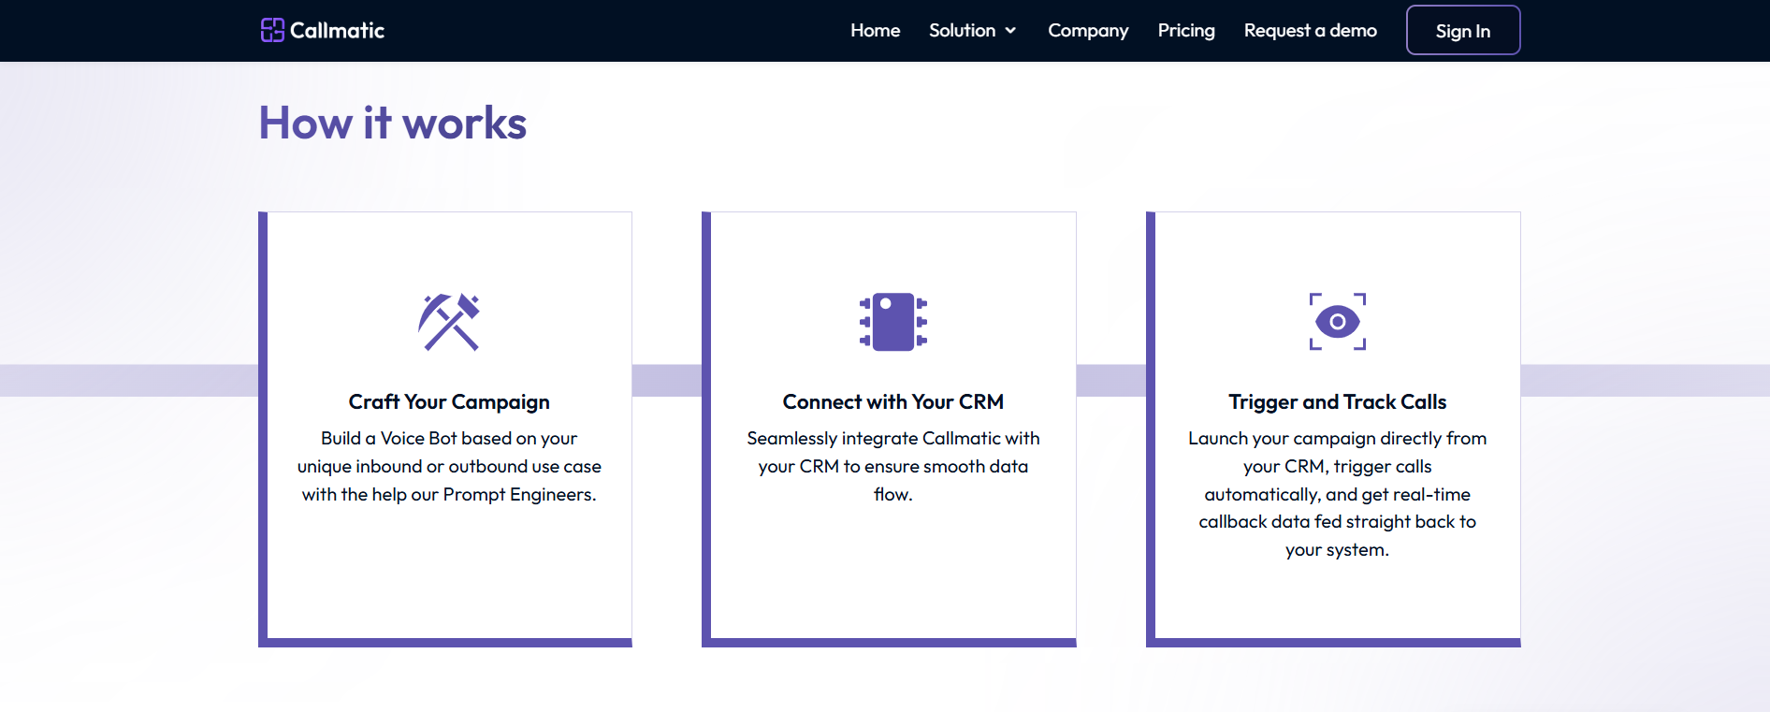Image resolution: width=1770 pixels, height=712 pixels.
Task: Open the Solution menu
Action: click(x=962, y=31)
